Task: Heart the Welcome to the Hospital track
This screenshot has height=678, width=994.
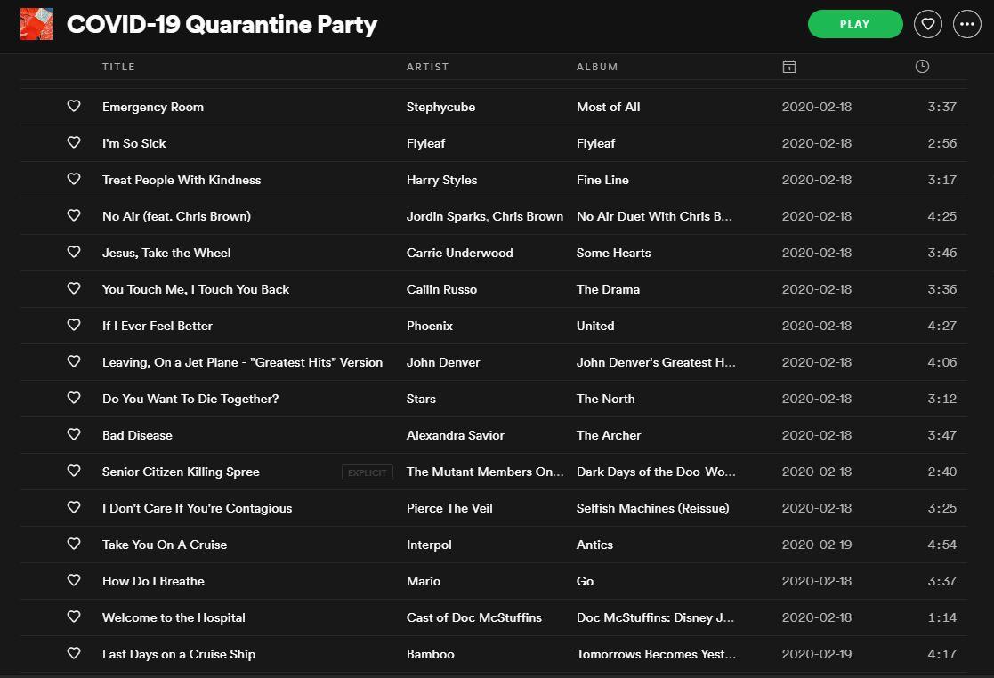Action: tap(74, 617)
